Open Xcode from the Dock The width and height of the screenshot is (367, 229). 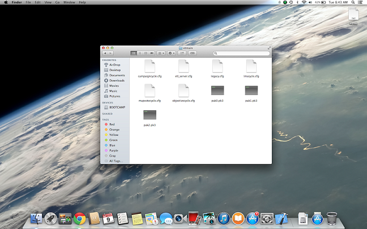pos(281,218)
